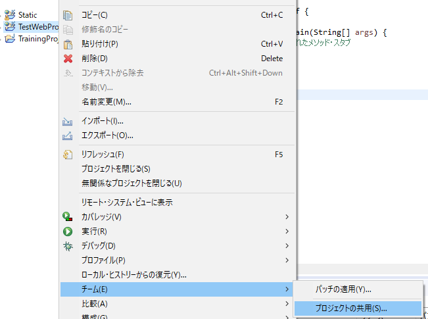Click the TrainingPro folder icon

tap(10, 39)
